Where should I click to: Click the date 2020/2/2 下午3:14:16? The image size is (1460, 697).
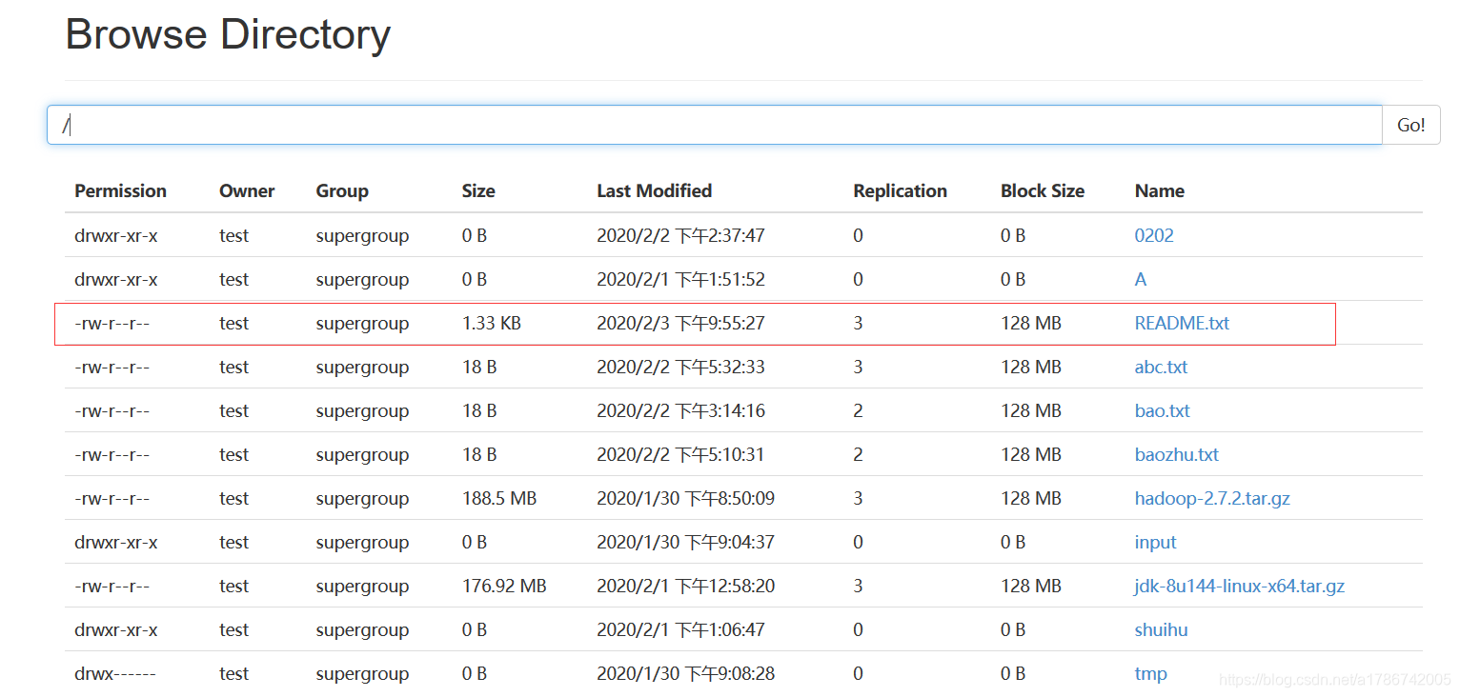680,410
